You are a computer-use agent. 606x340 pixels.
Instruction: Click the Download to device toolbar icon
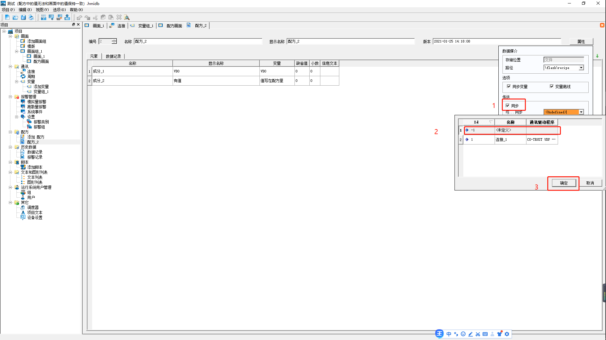point(67,17)
